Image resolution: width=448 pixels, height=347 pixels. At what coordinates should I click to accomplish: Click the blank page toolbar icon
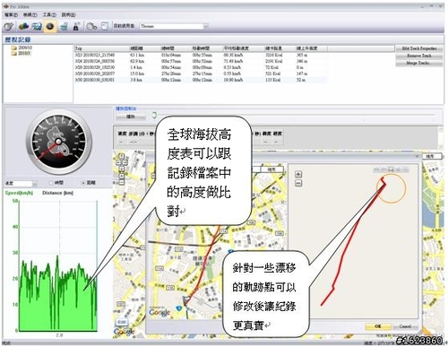pos(105,27)
